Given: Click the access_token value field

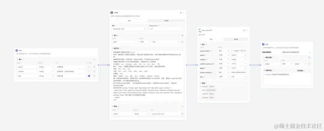Looking at the screenshot, I should coord(239,51).
